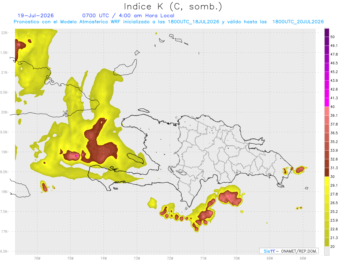Click the 21N latitude axis label

pyautogui.click(x=5, y=72)
